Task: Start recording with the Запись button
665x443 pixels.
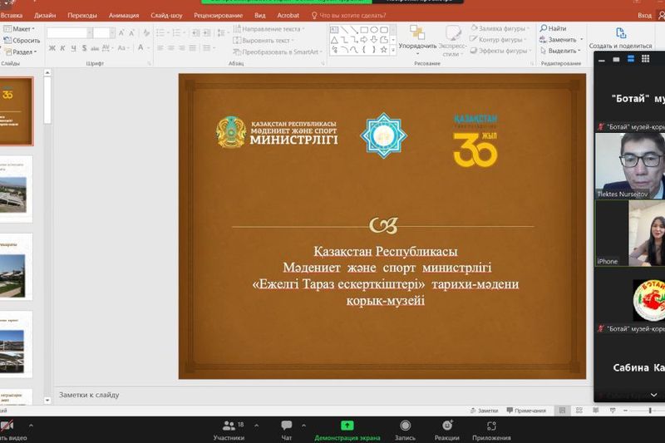Action: pos(406,429)
